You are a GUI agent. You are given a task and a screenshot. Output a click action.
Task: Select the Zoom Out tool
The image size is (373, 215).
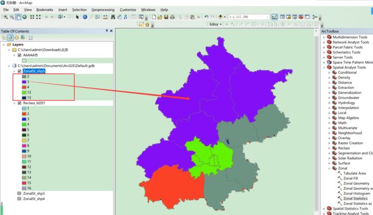tap(11, 17)
